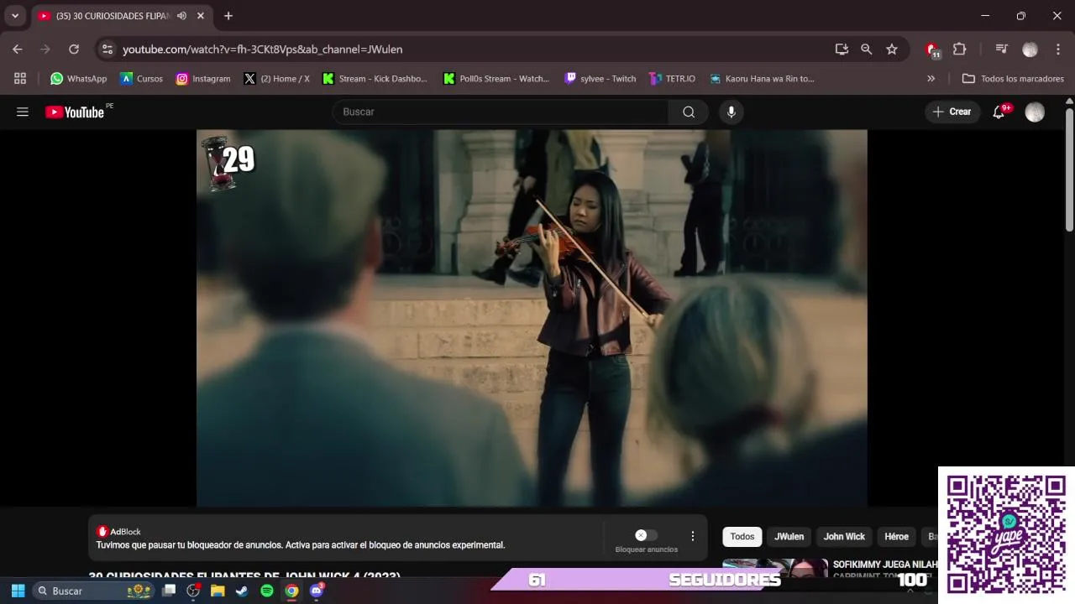
Task: Expand the hidden bookmarks chevron
Action: (931, 78)
